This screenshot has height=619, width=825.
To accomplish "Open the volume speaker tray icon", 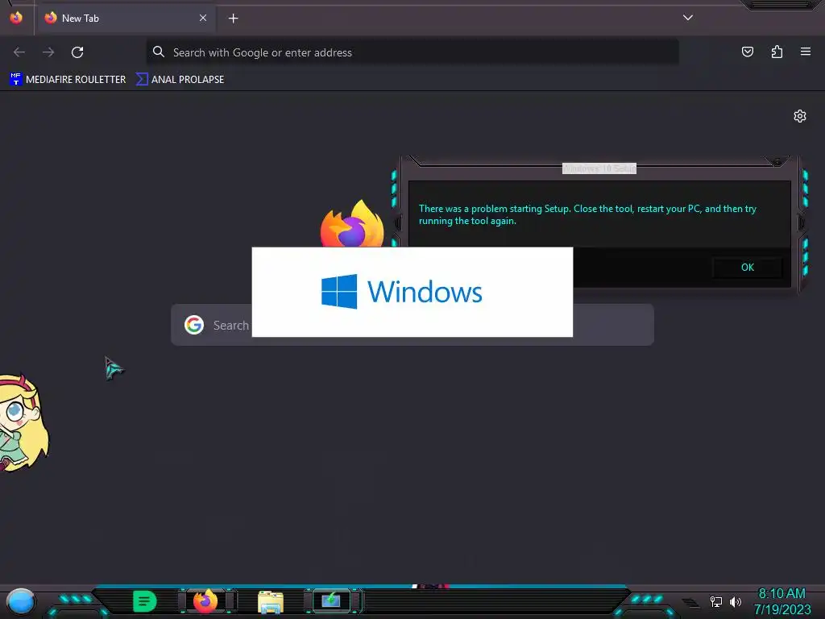I will tap(735, 601).
